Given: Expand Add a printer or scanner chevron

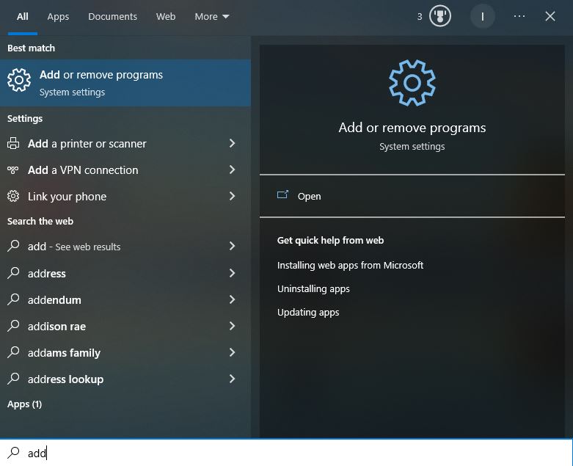Looking at the screenshot, I should [232, 143].
